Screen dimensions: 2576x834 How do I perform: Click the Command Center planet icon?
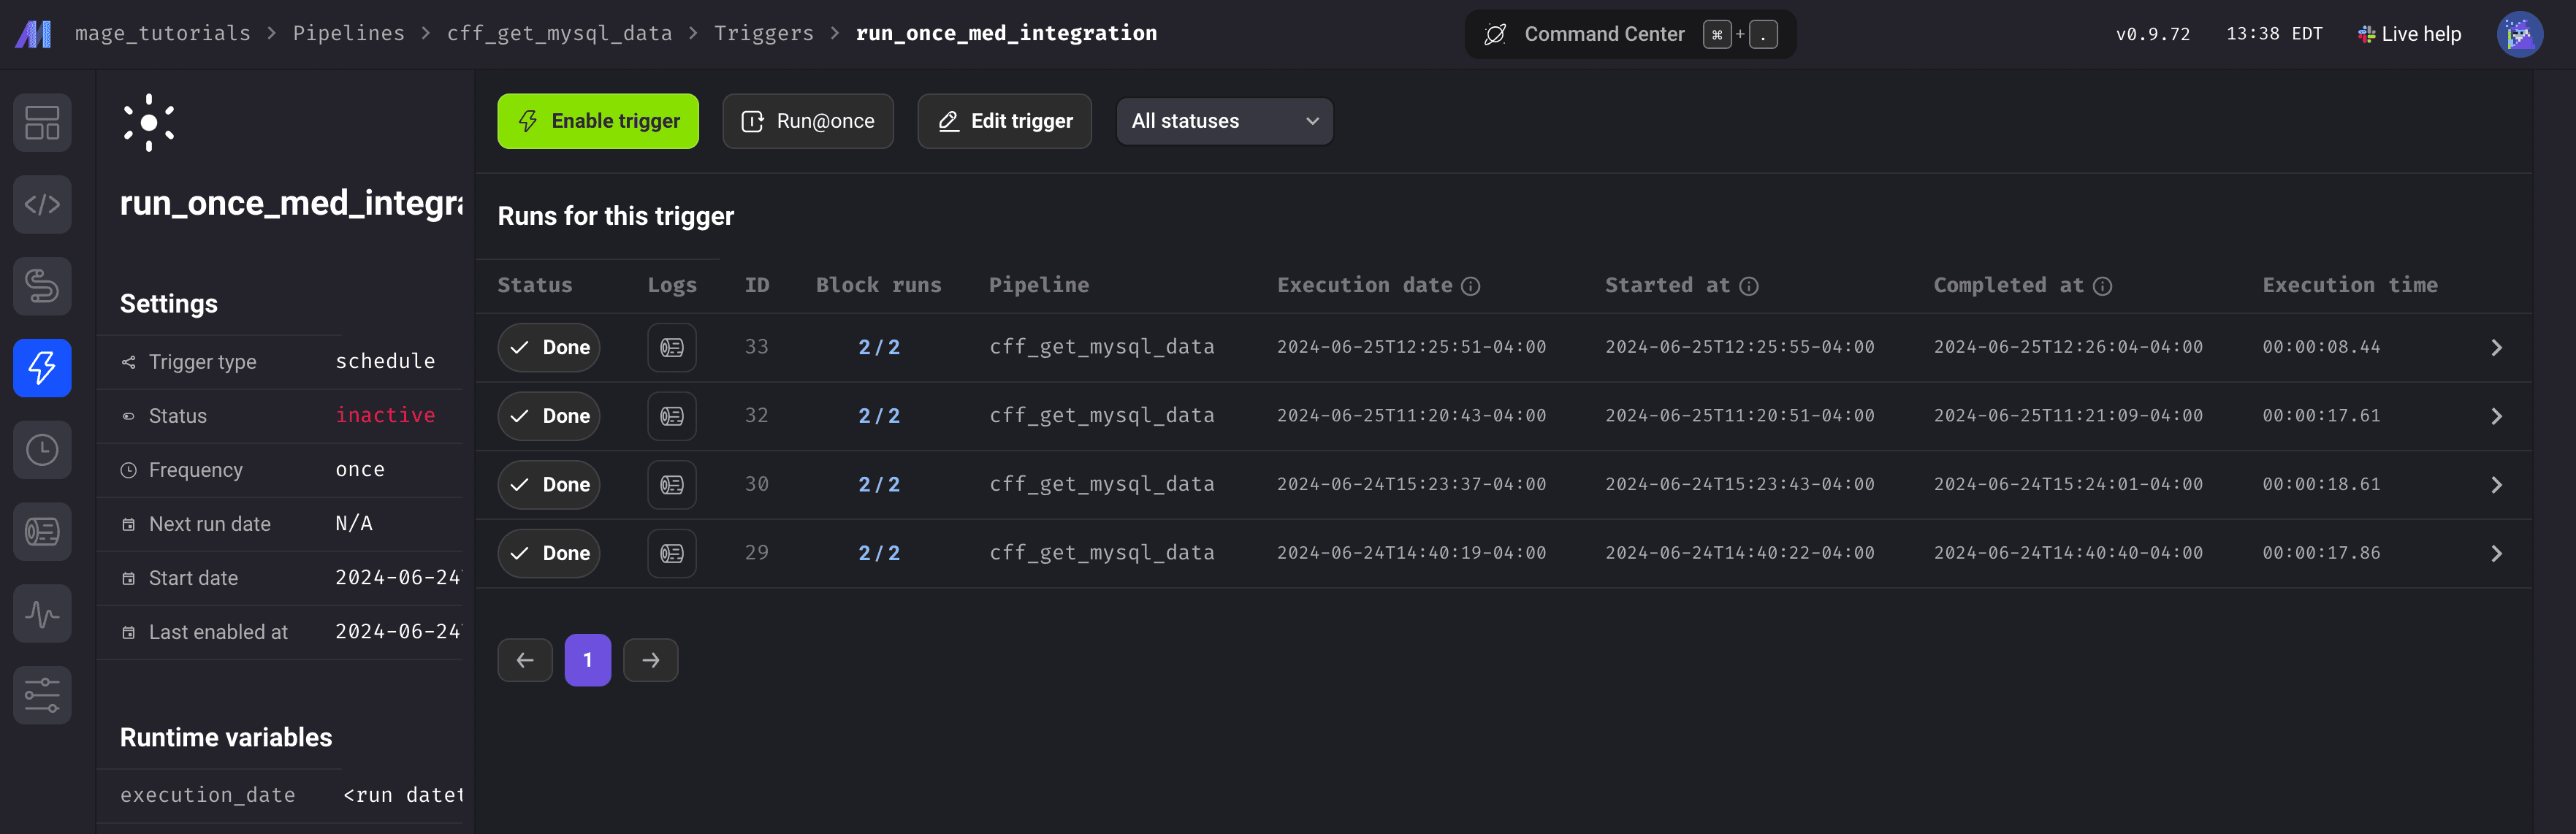pos(1495,35)
